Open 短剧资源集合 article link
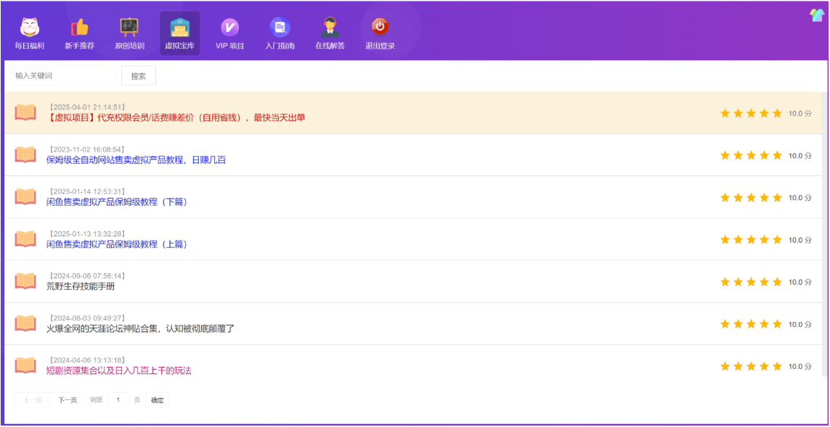This screenshot has height=427, width=830. click(119, 370)
